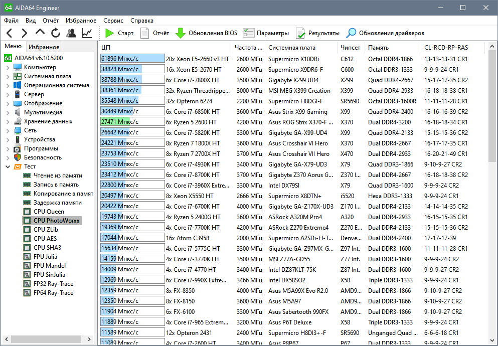498x346 pixels.
Task: Select the MSI MEG X399 Creation cell
Action: (299, 91)
